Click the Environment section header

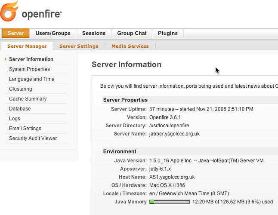point(120,151)
